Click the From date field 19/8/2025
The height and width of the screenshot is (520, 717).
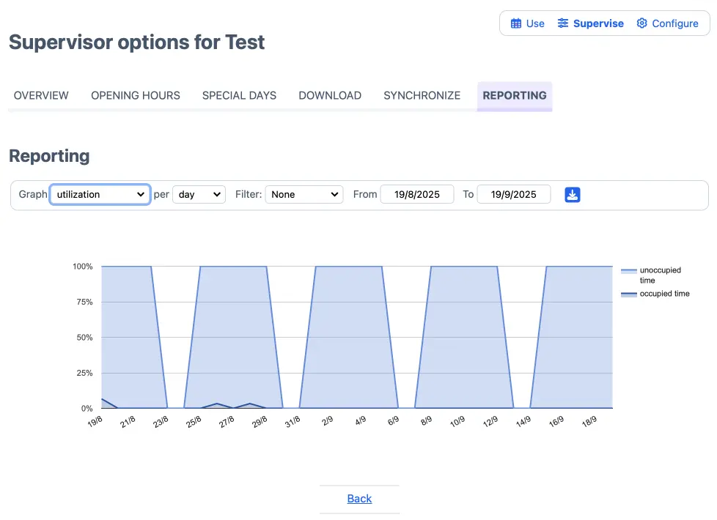tap(417, 195)
